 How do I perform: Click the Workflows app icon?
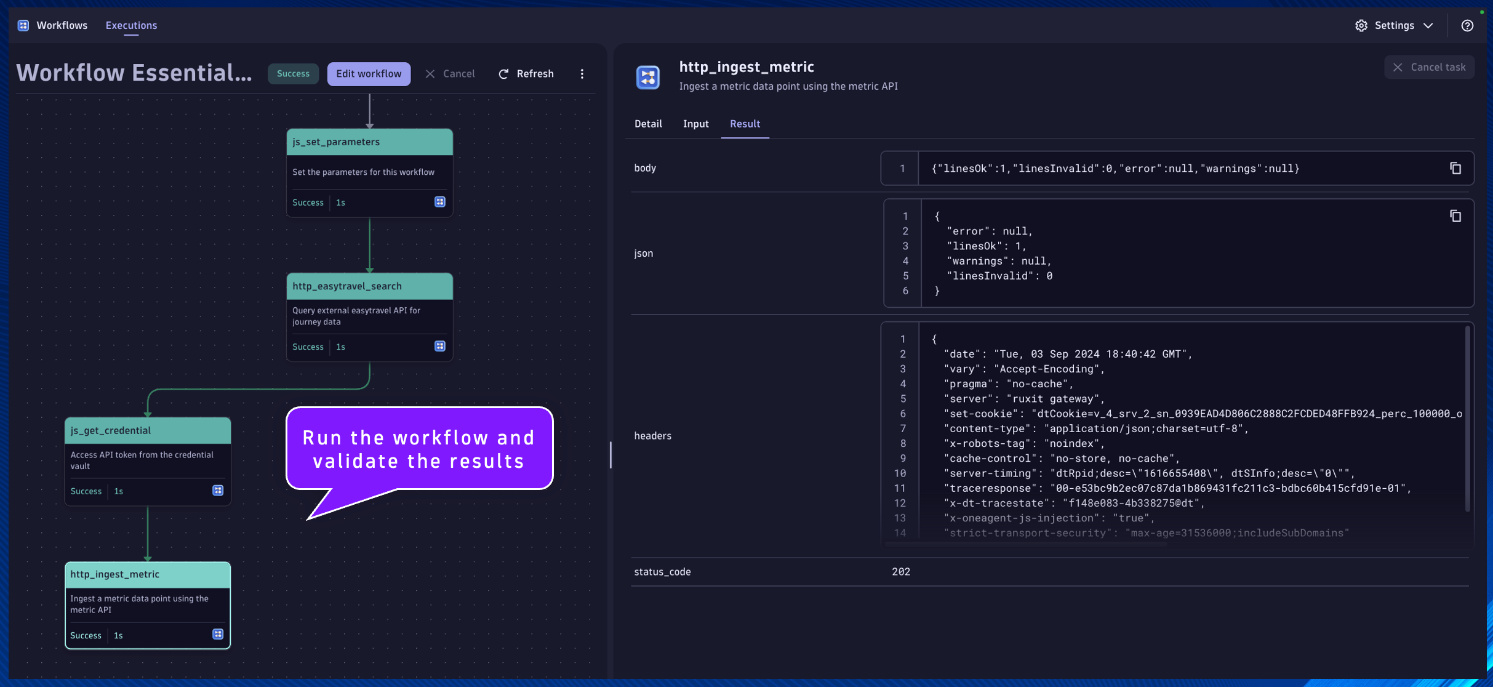(x=23, y=25)
